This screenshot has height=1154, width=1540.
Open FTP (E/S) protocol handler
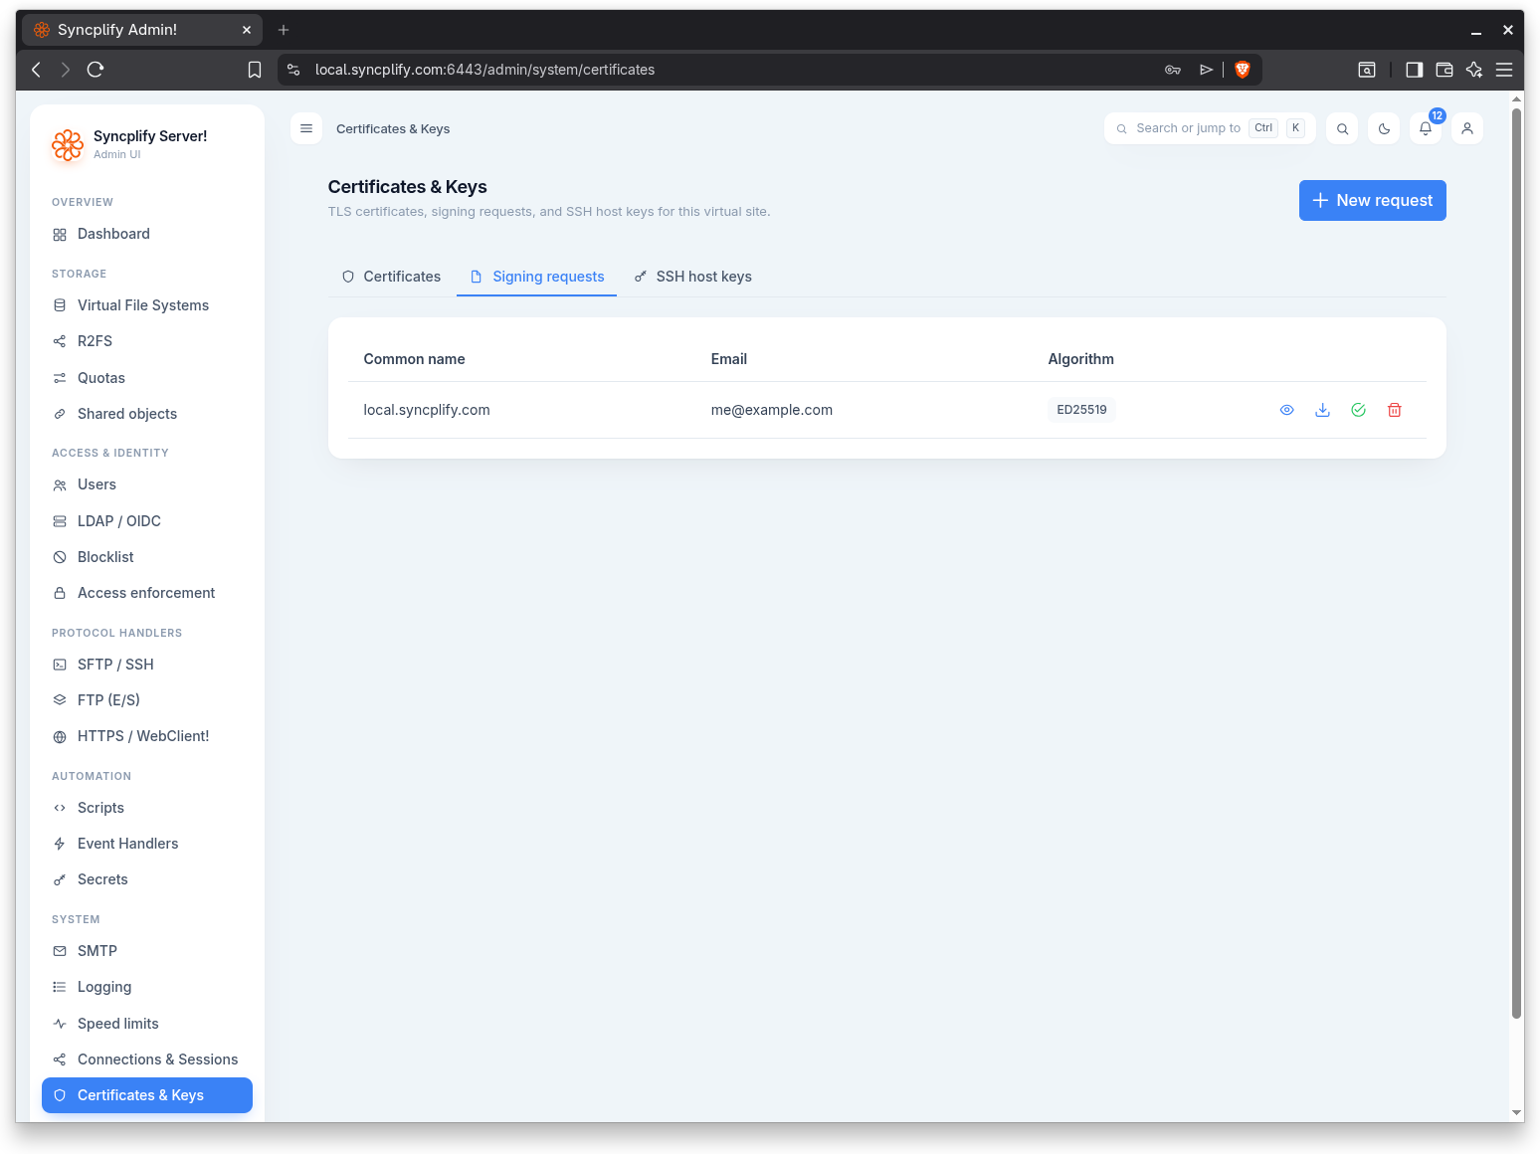click(x=147, y=700)
